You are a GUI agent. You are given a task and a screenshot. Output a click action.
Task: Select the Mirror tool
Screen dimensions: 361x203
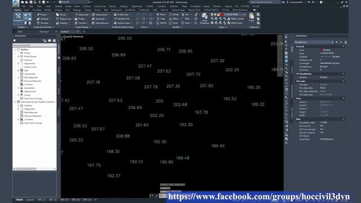click(x=174, y=19)
